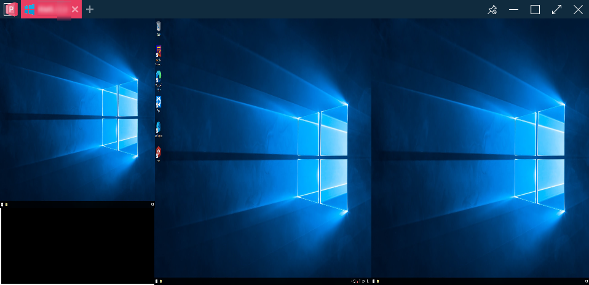Screen dimensions: 589x285
Task: Open File Explorer on left monitor taskbar
Action: [x=6, y=205]
